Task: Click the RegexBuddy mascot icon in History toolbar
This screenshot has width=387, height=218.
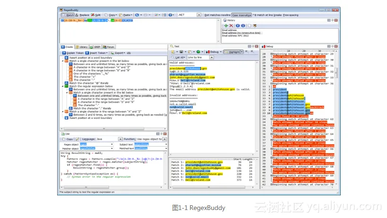Action: 255,25
